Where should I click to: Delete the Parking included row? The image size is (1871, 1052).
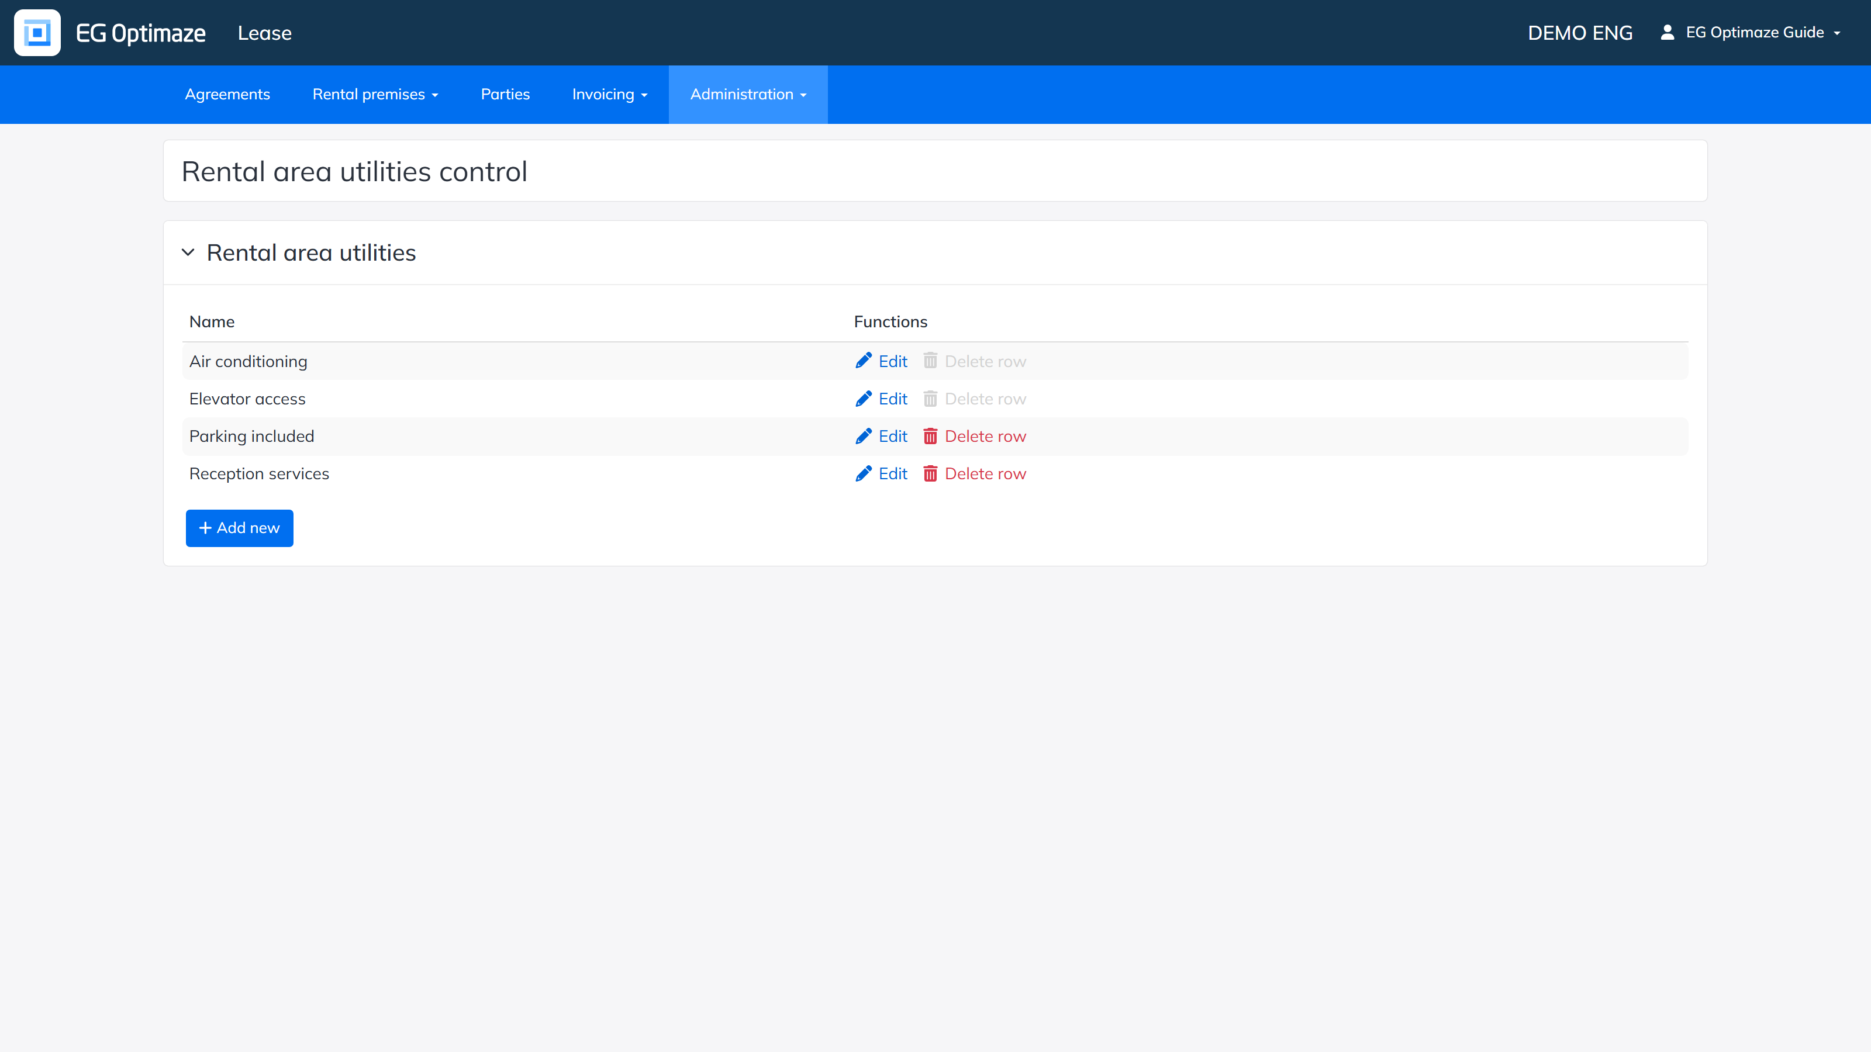pos(975,435)
